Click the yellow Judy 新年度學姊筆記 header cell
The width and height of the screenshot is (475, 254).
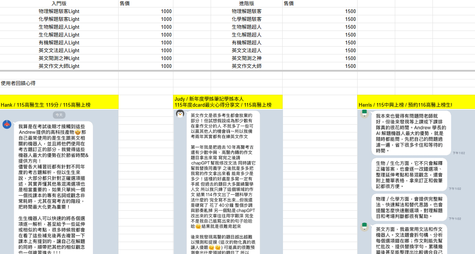pos(228,102)
